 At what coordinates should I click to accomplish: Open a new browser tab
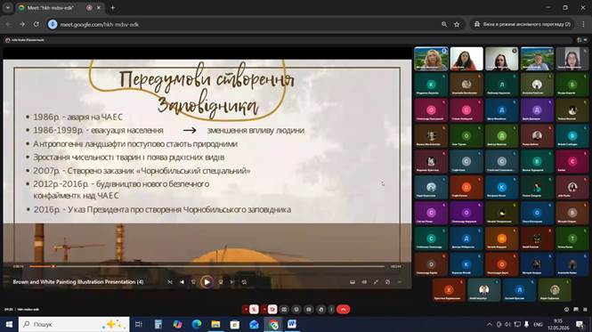point(112,7)
